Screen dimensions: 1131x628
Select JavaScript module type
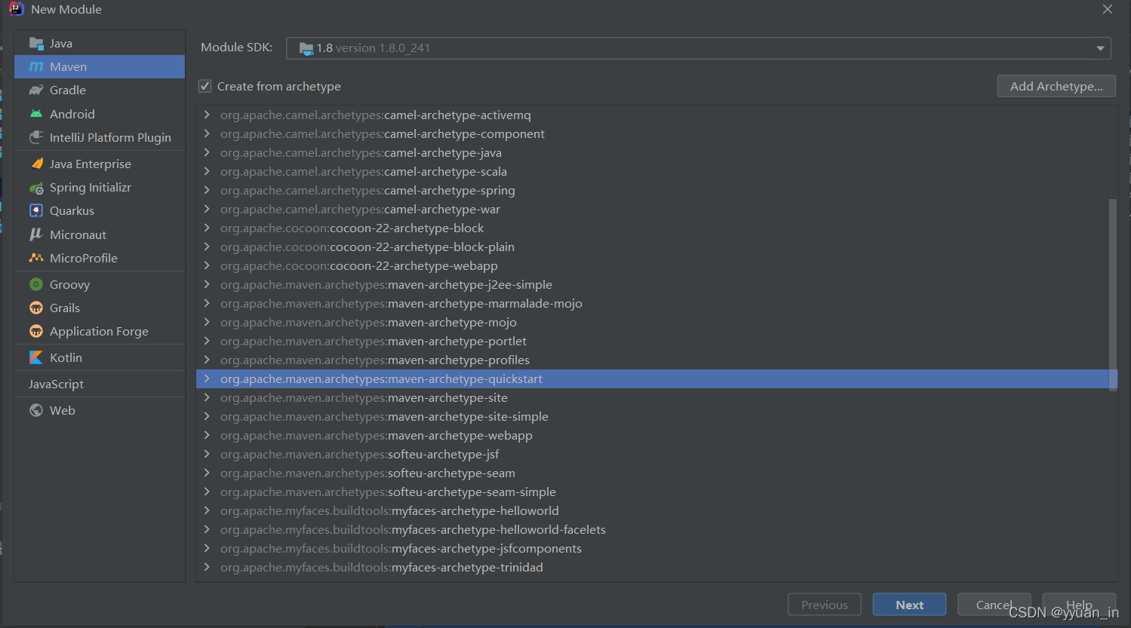[100, 384]
